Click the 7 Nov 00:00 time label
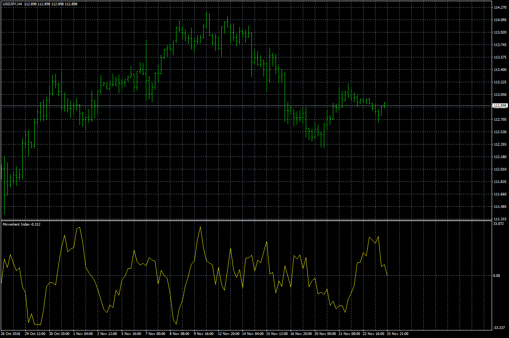Screen dimensions: 509x338 pyautogui.click(x=156, y=334)
